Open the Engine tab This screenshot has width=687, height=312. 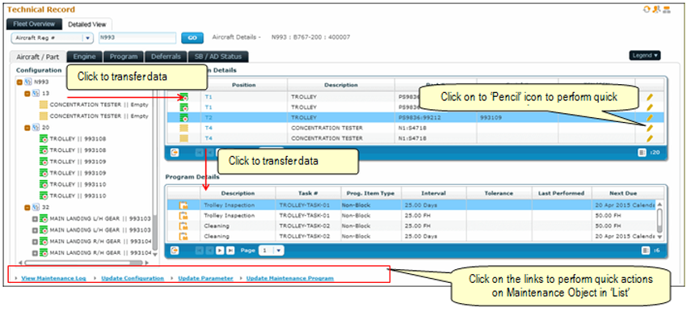(x=84, y=57)
